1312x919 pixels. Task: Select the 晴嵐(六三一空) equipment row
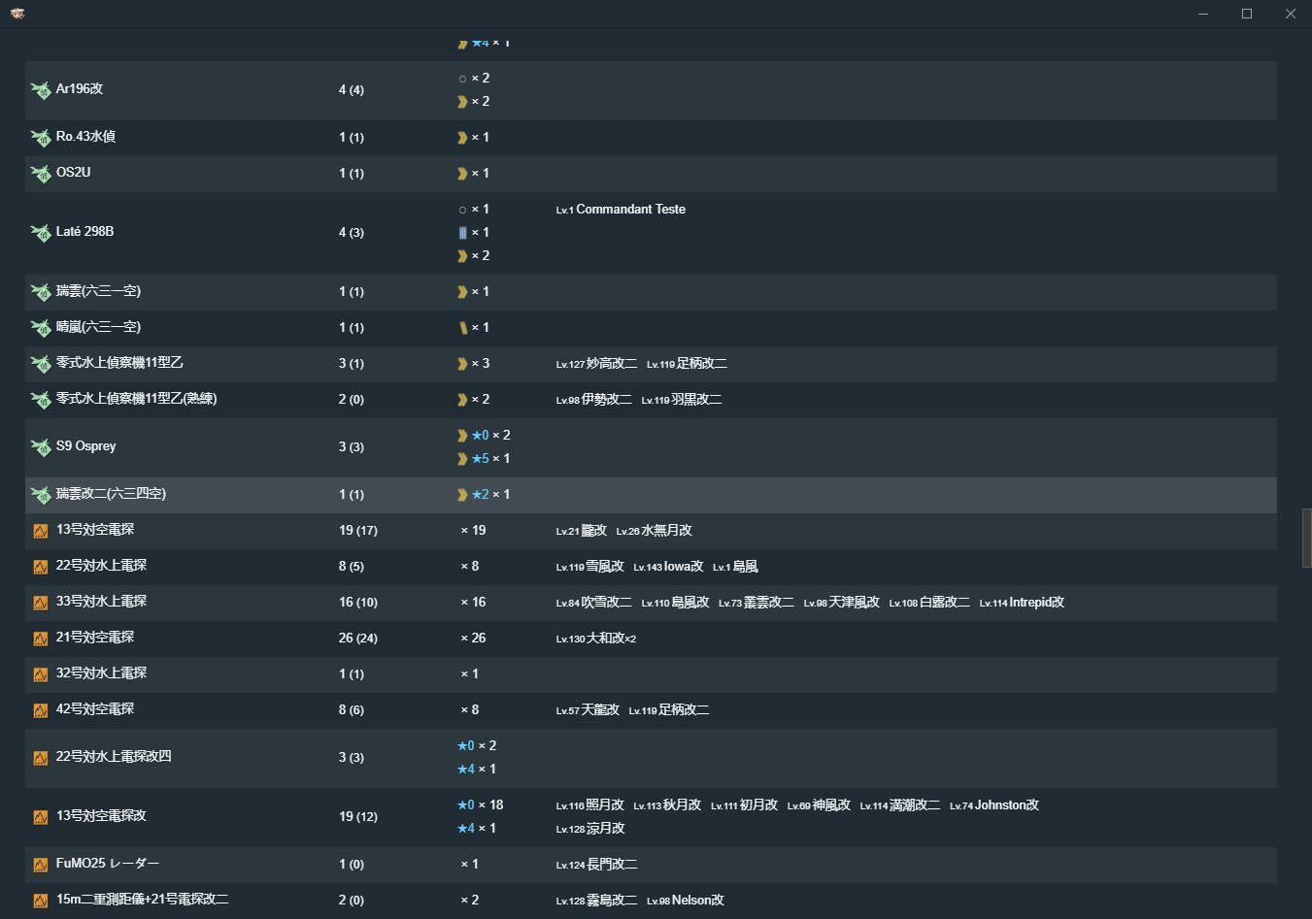[651, 328]
